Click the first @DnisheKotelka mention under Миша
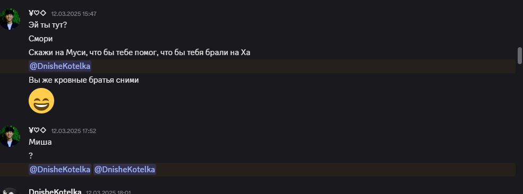Screen dimensions: 523x194 (60, 170)
